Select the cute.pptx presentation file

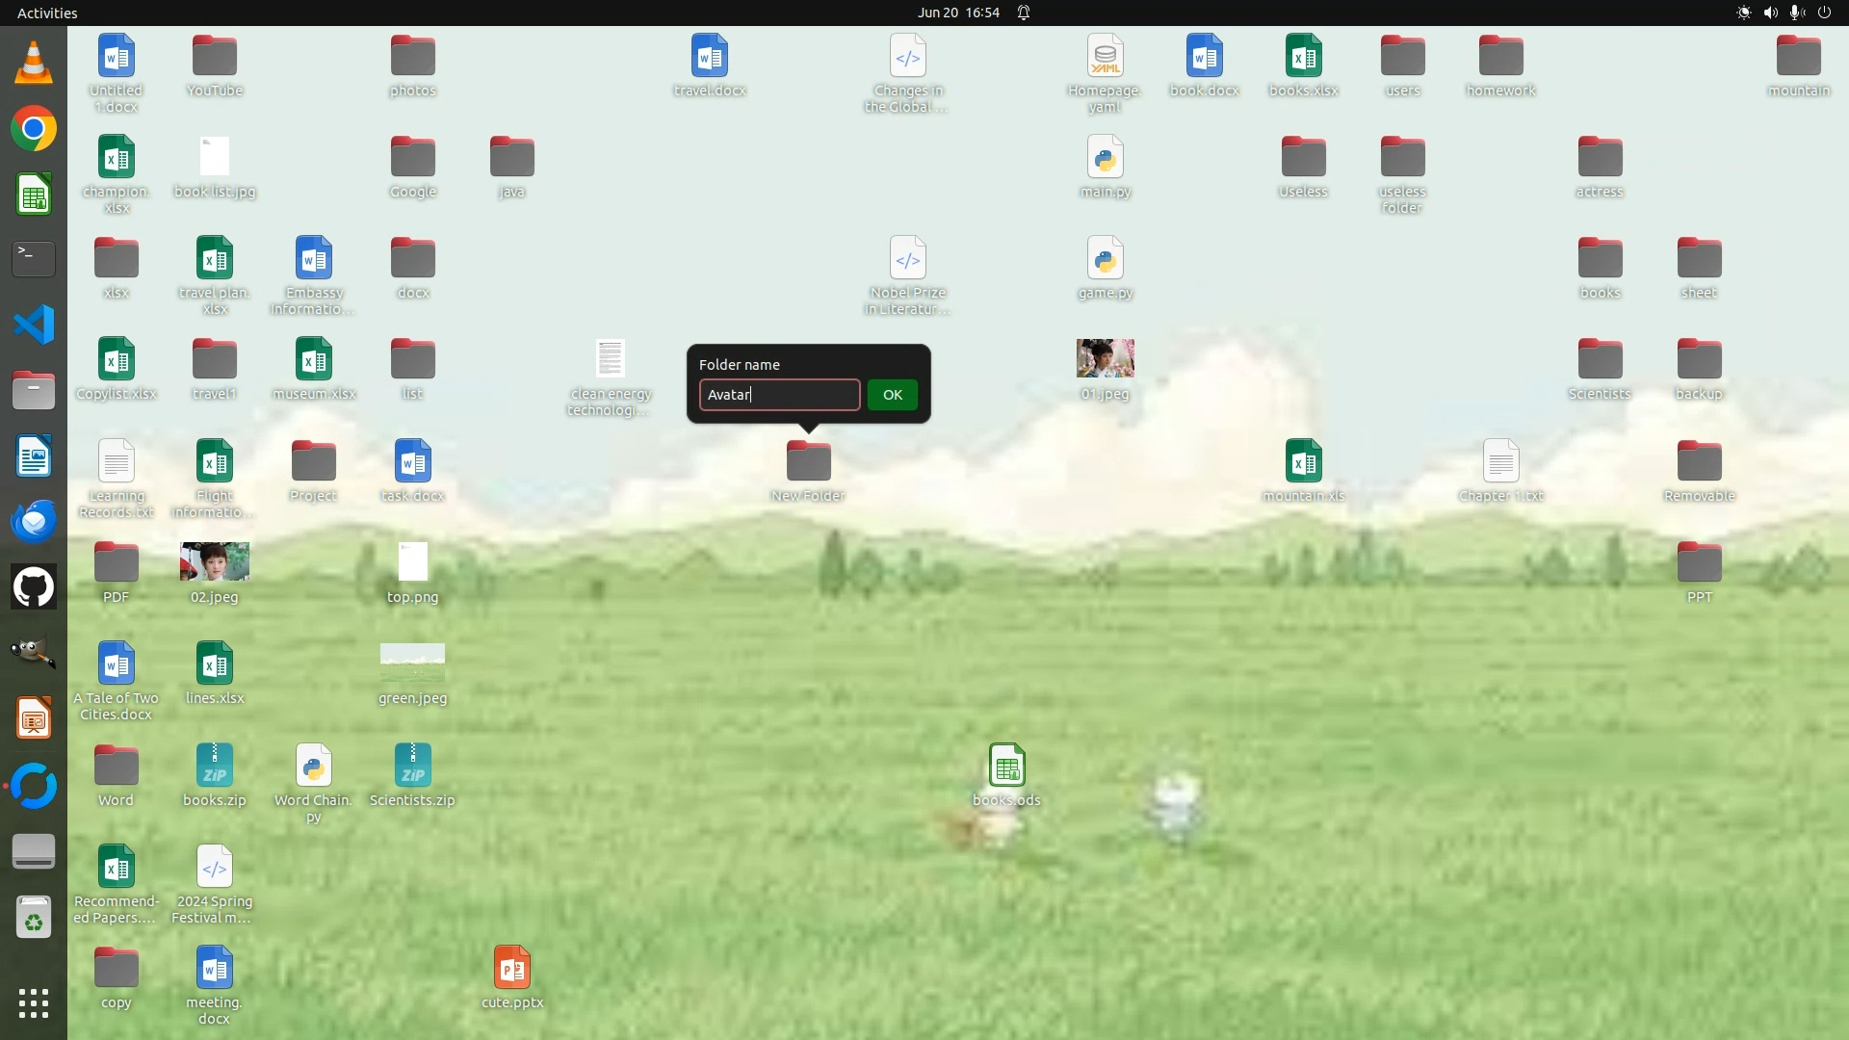tap(511, 968)
